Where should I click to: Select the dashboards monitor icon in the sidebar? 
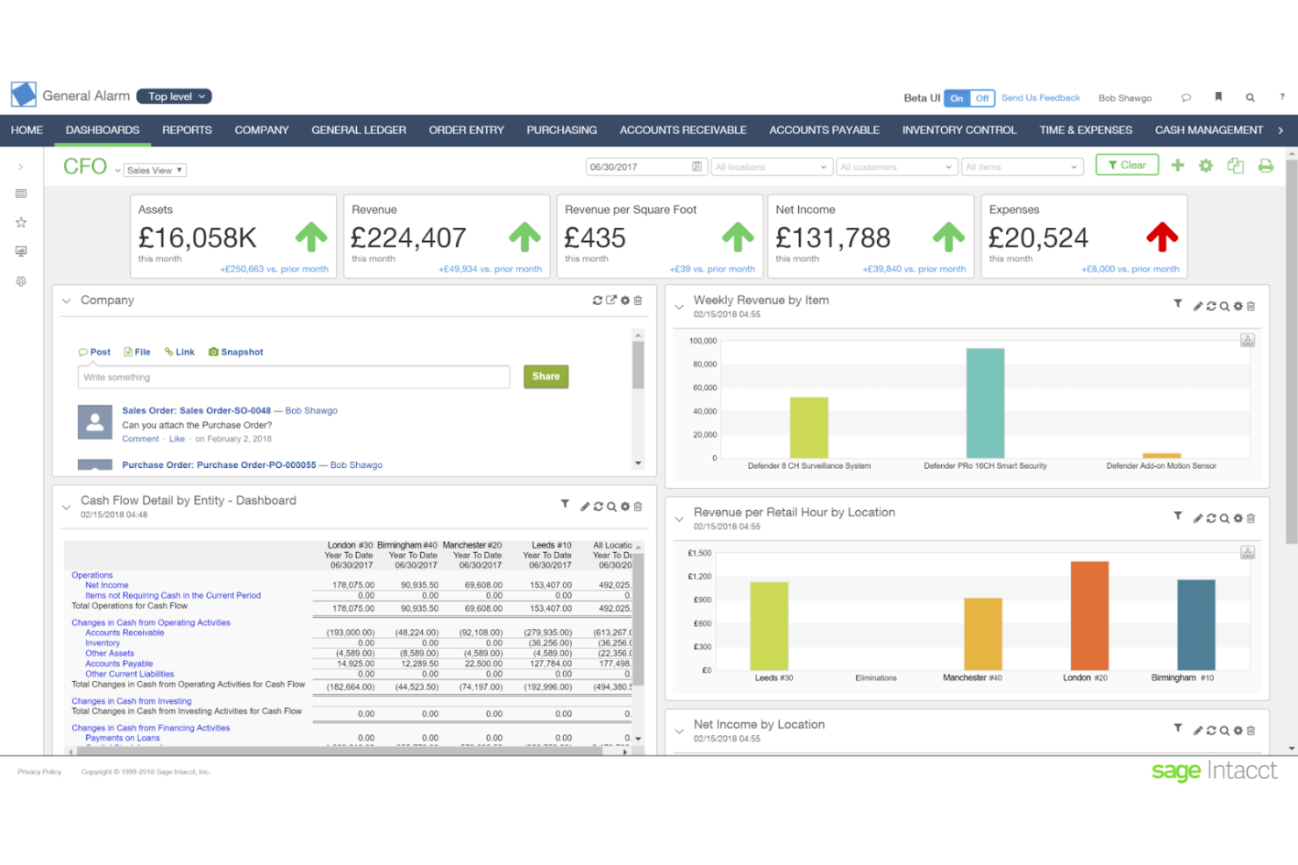[x=20, y=251]
